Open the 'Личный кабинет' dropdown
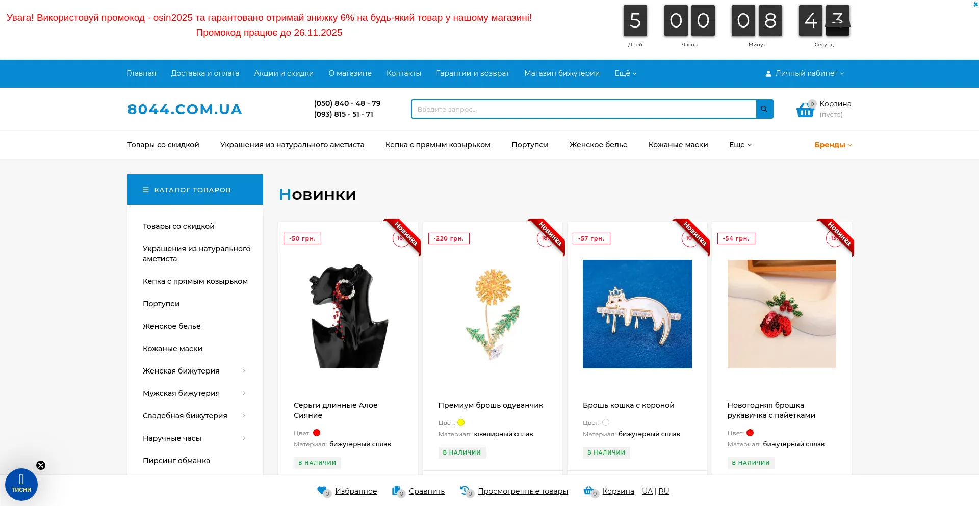This screenshot has width=979, height=506. coord(805,73)
